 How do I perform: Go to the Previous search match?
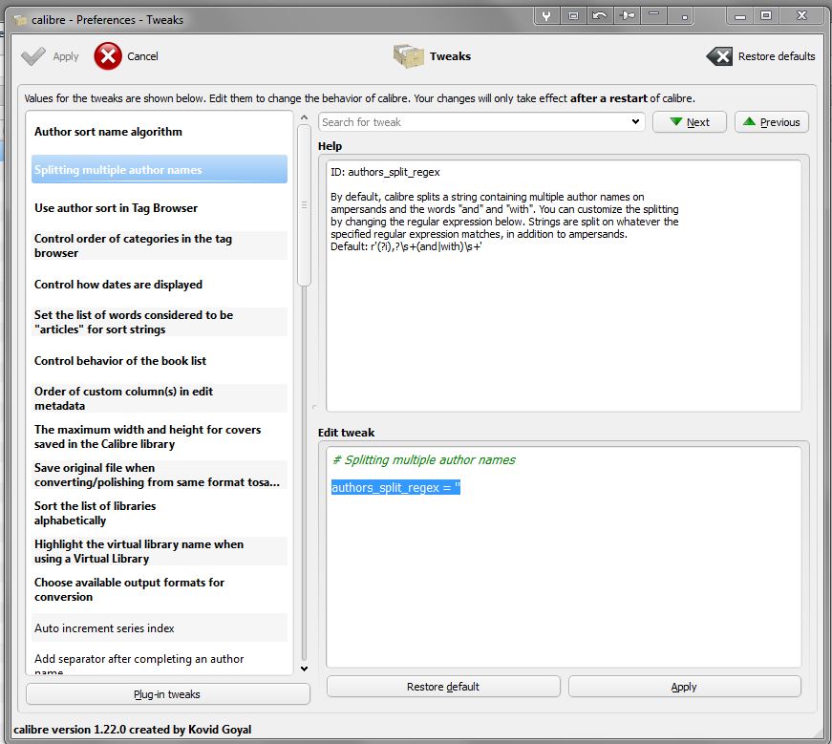[x=772, y=122]
